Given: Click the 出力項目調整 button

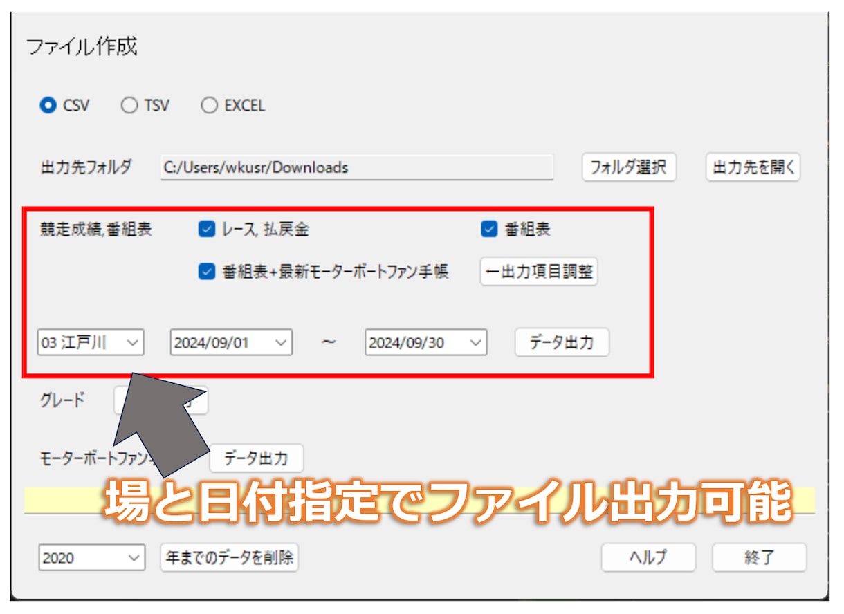Looking at the screenshot, I should [x=539, y=272].
